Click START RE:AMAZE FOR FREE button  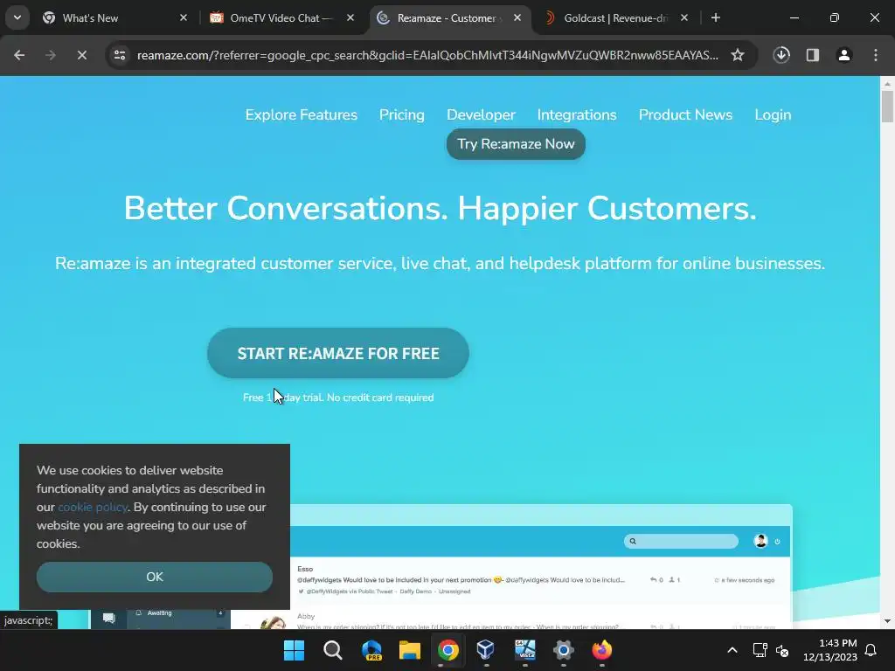click(338, 353)
